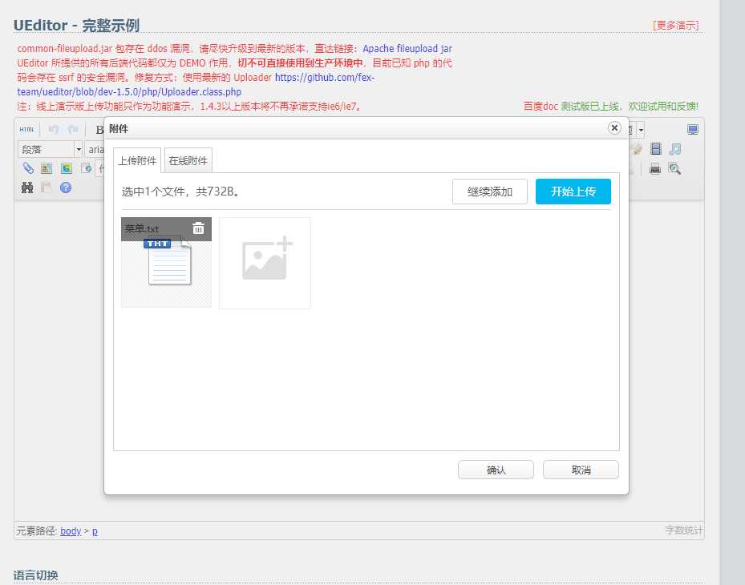Image resolution: width=745 pixels, height=585 pixels.
Task: Select the 菜单.txt file thumbnail
Action: [166, 263]
